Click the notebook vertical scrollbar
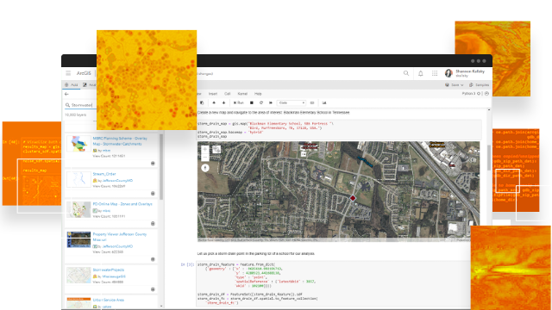This screenshot has height=310, width=552. click(489, 158)
